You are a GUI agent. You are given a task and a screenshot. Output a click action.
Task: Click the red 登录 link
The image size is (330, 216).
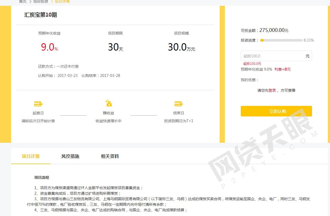tap(272, 90)
